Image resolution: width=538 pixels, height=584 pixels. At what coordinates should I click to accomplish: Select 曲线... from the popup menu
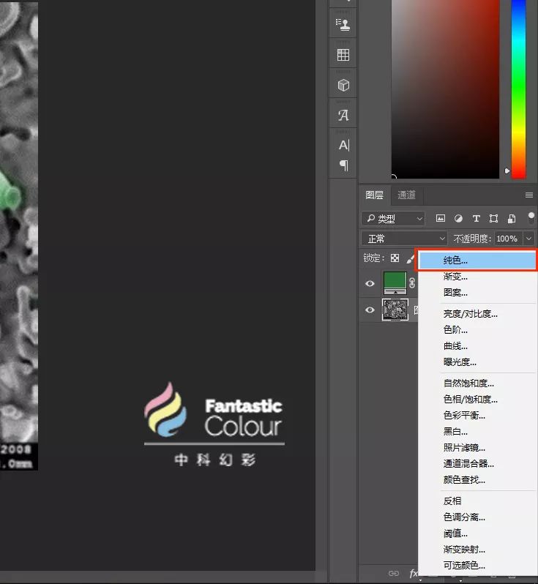coord(455,346)
